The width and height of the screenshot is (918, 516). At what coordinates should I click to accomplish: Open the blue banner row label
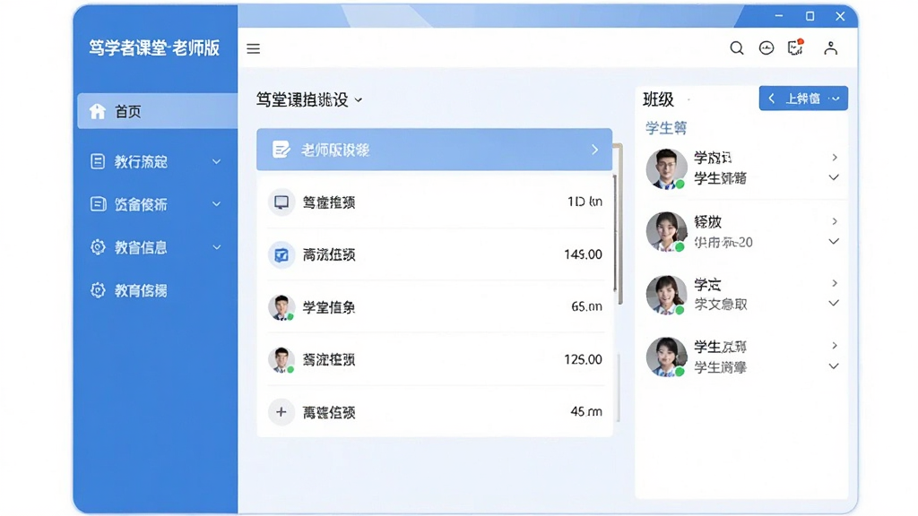click(x=335, y=150)
